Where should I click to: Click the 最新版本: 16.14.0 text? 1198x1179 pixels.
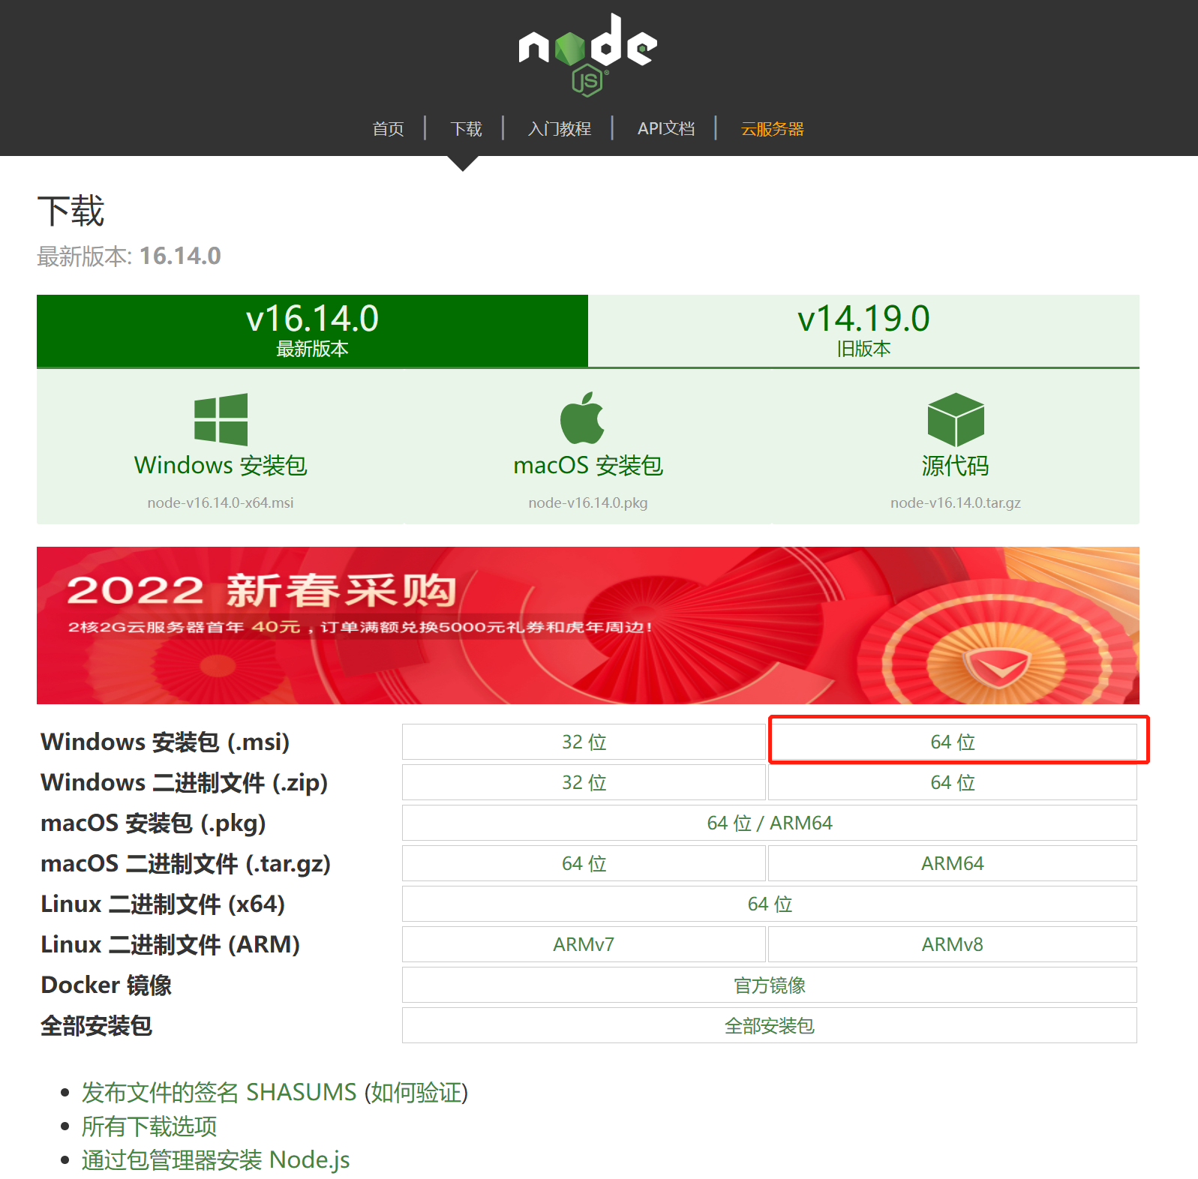[x=129, y=256]
